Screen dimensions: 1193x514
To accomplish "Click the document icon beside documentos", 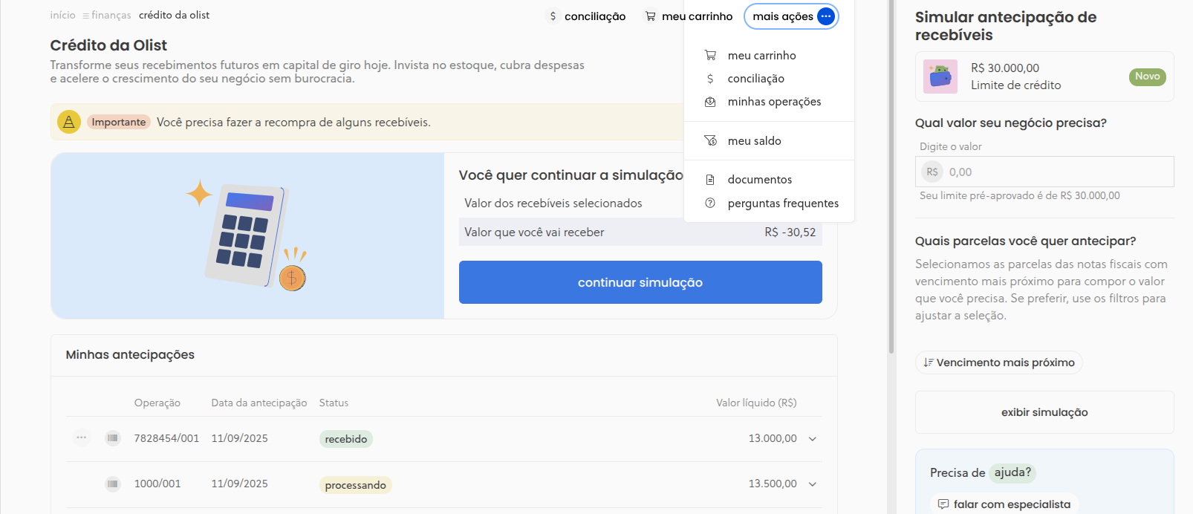I will [710, 180].
